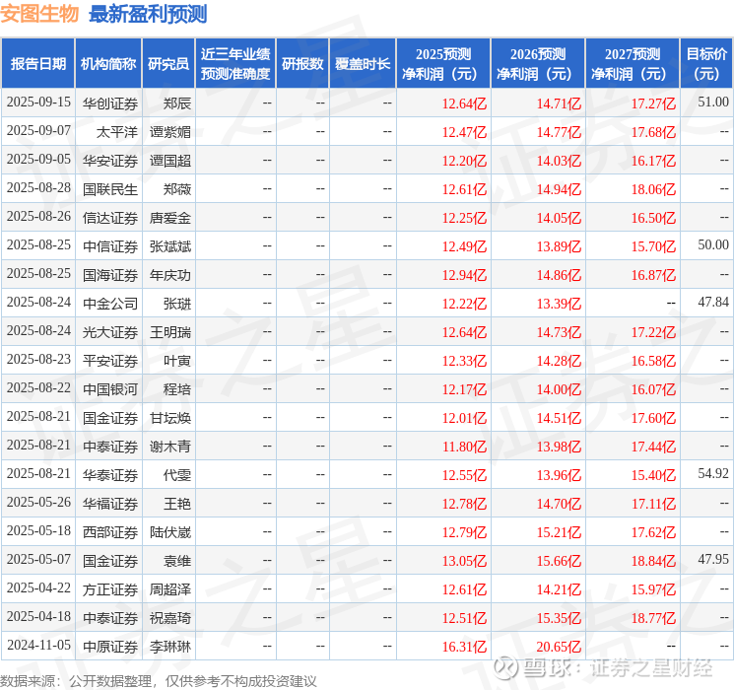734x690 pixels.
Task: Click the 12.01亿 profit forecast
Action: coord(464,418)
